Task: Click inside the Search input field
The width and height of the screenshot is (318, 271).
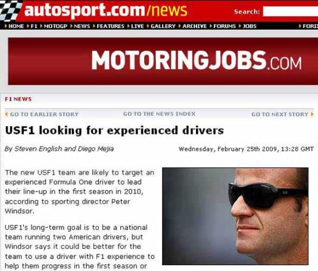Action: click(x=291, y=11)
